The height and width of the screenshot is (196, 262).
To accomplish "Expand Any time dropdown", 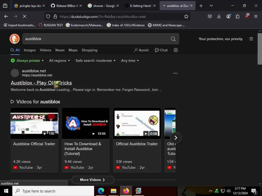I will click(130, 60).
